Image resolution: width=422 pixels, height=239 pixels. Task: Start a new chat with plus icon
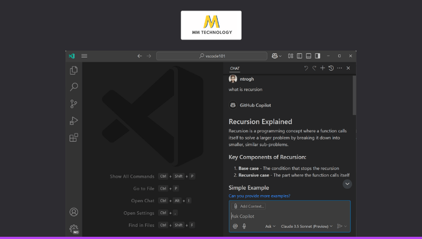click(x=323, y=68)
